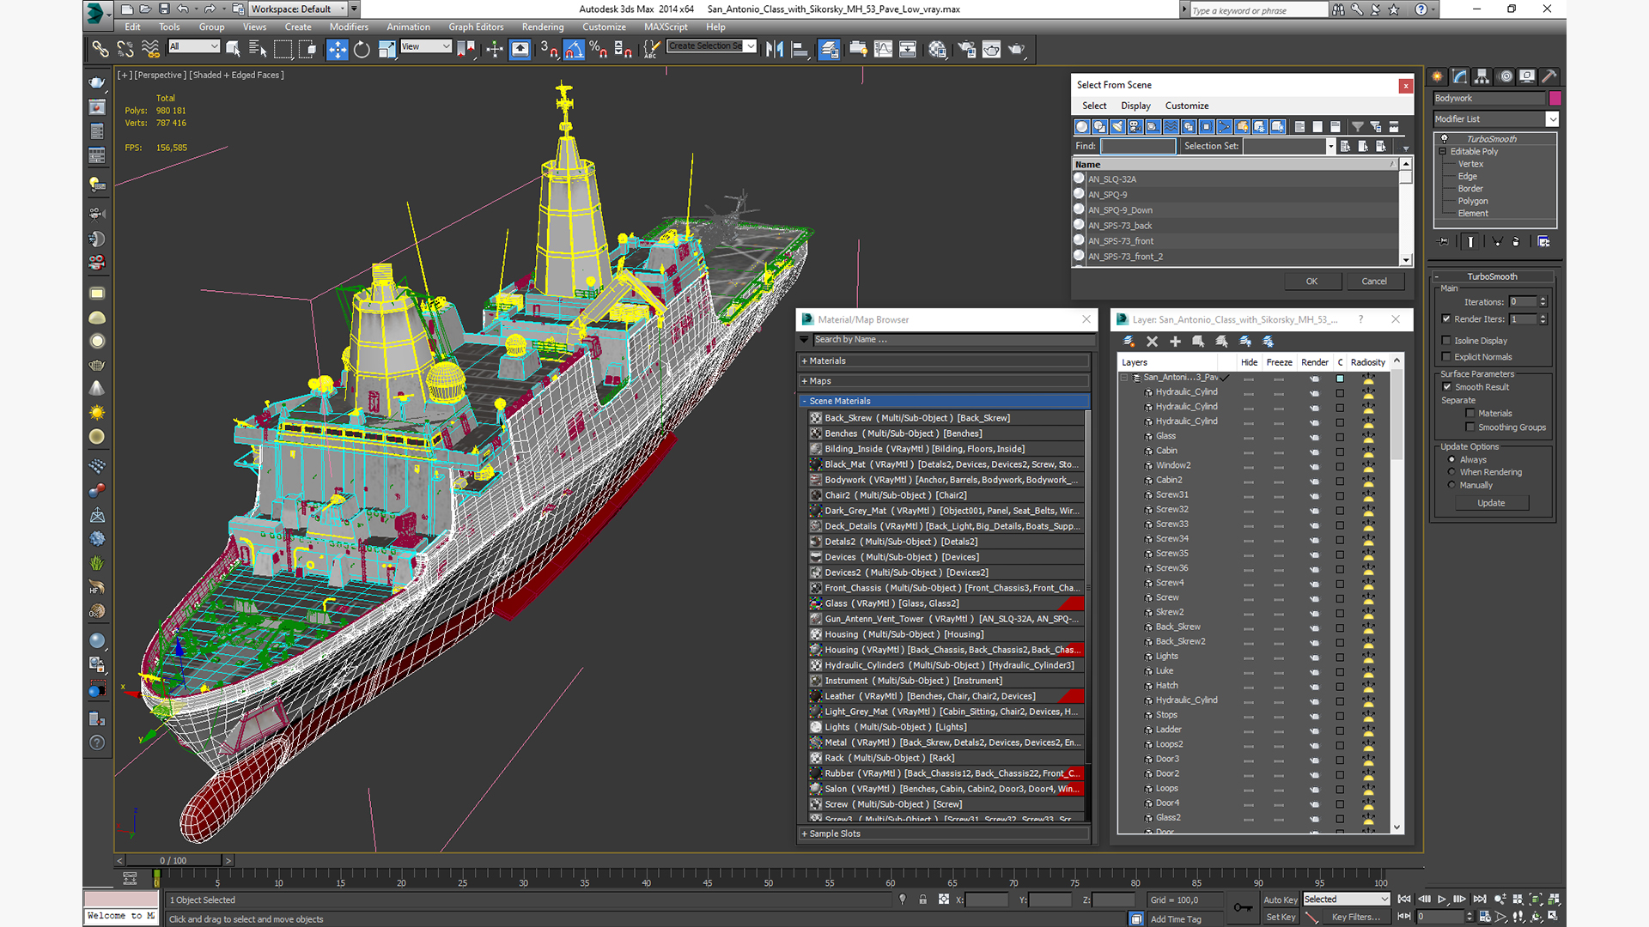Select the Always update option
Viewport: 1649px width, 927px height.
click(x=1452, y=460)
